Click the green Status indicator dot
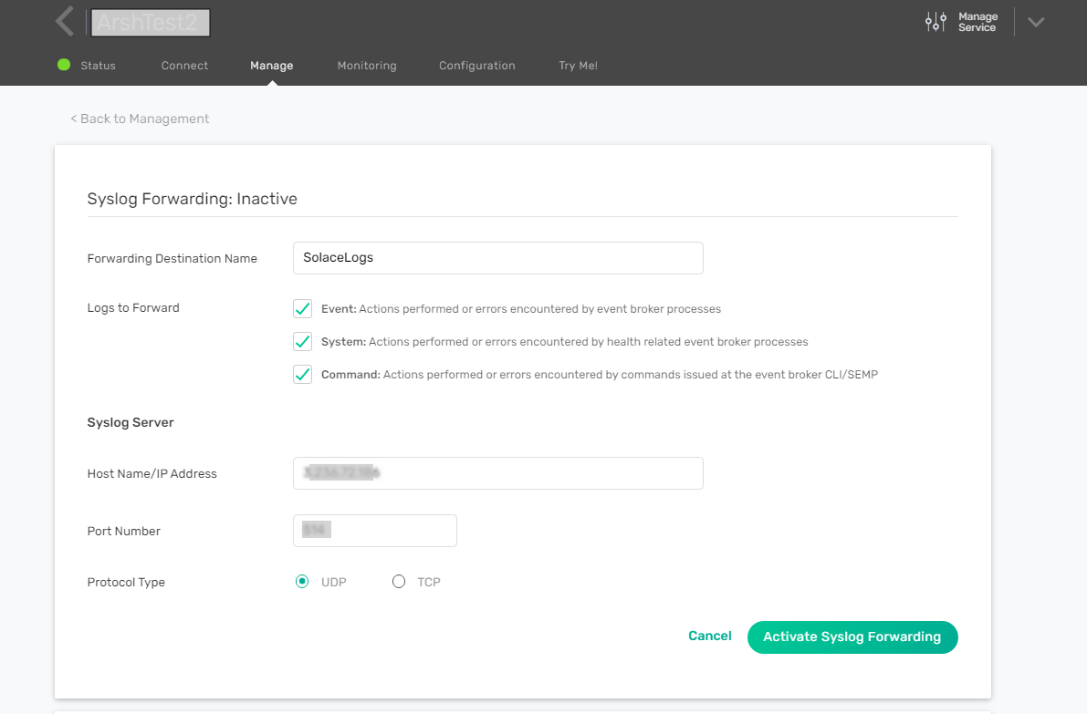Screen dimensions: 1087x714 64,65
